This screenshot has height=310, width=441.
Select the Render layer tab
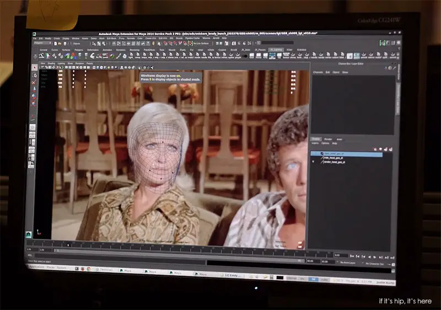[x=328, y=139]
